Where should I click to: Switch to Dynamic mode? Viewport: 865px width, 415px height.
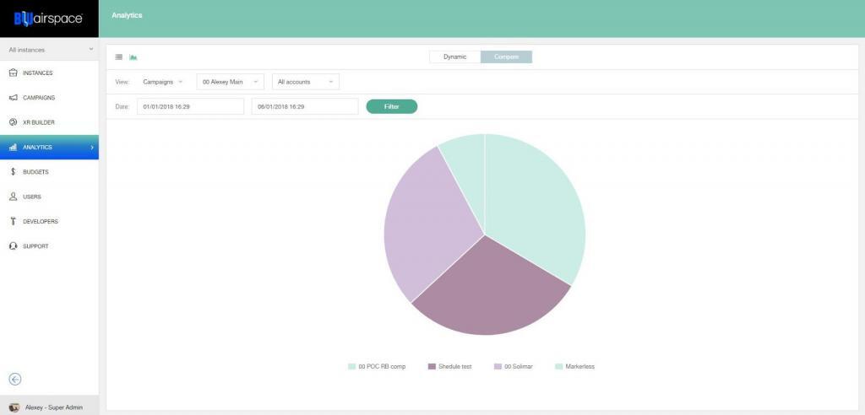click(454, 57)
